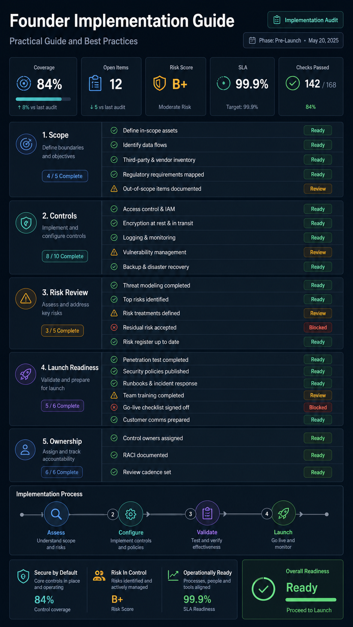Click step number 4 marker

coord(267,514)
